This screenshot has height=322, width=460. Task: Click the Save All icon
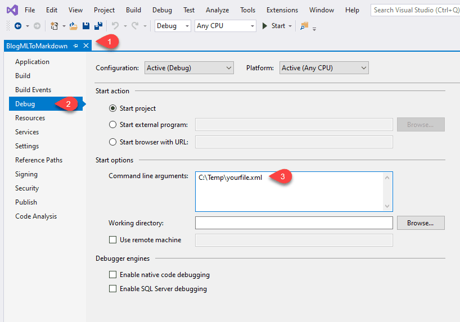(x=98, y=26)
